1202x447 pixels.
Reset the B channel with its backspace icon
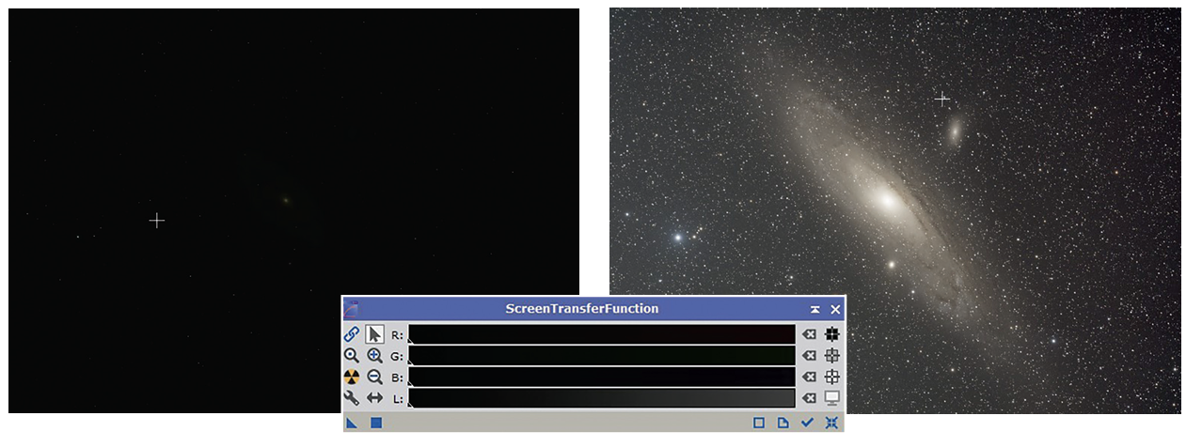coord(809,378)
